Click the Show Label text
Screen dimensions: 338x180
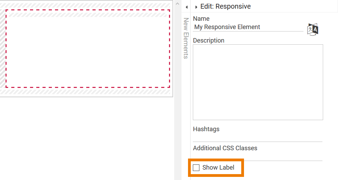pyautogui.click(x=218, y=168)
